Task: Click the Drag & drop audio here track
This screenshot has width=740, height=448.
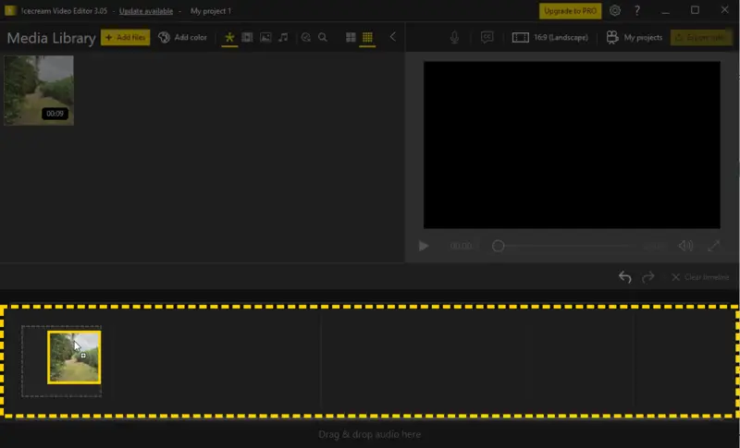Action: click(x=369, y=434)
